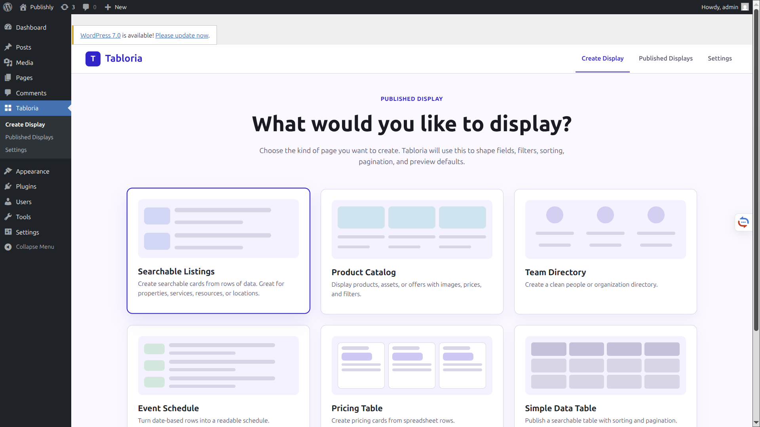760x427 pixels.
Task: Click the Plugins plug icon
Action: click(x=8, y=186)
